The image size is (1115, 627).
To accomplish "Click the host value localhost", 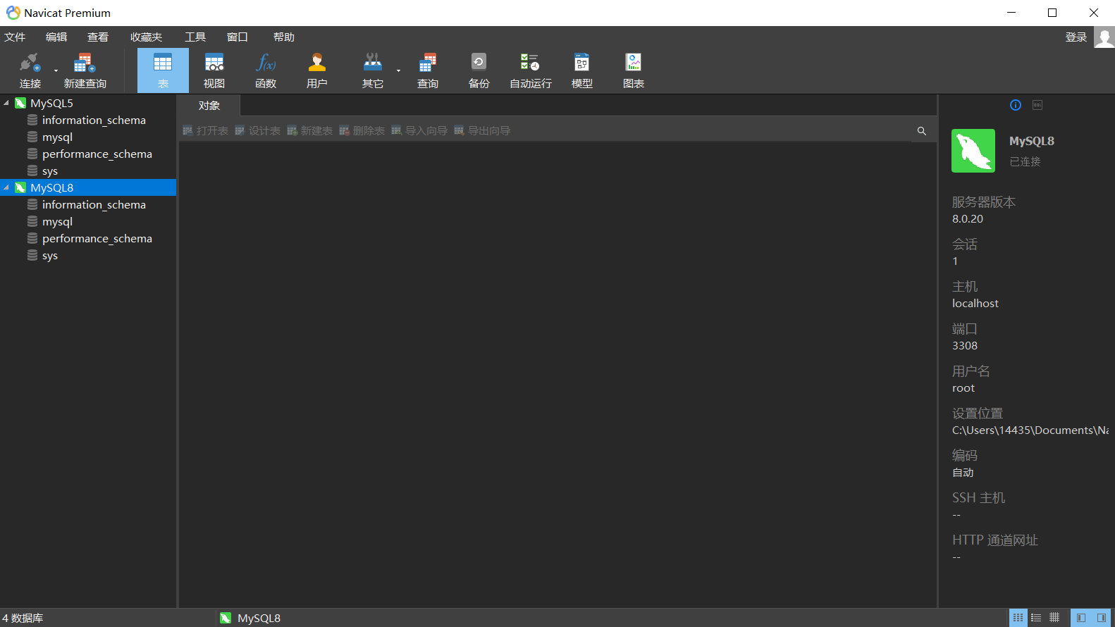I will [x=975, y=304].
